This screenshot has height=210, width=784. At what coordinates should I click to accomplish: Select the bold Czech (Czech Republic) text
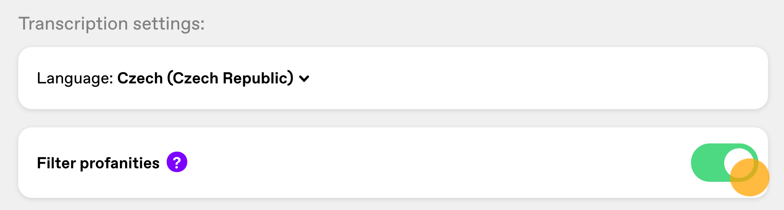point(206,78)
